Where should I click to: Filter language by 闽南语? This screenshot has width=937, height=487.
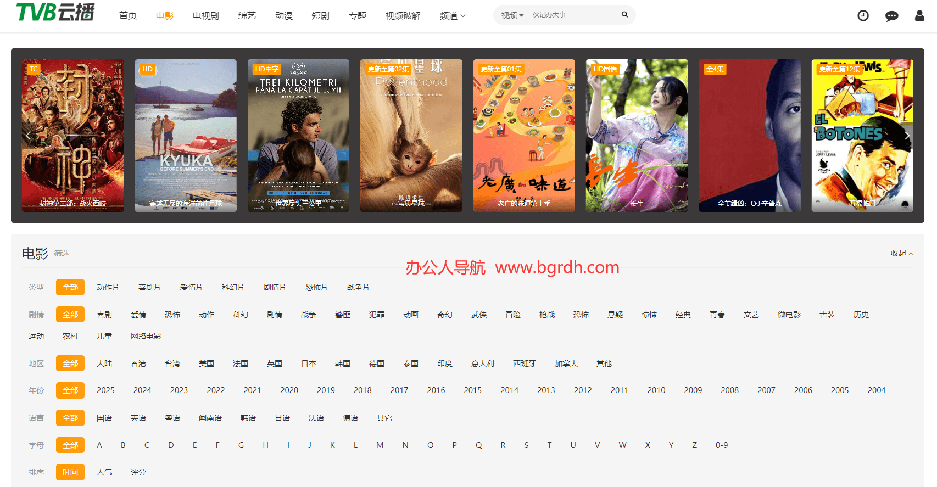coord(210,418)
